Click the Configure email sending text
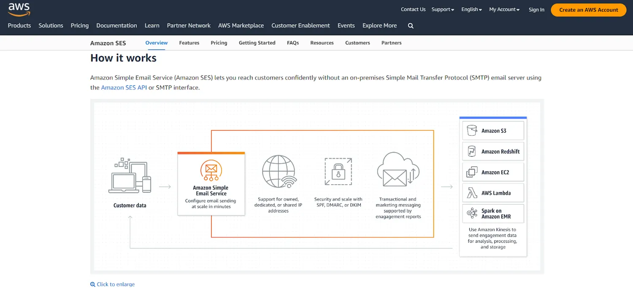The width and height of the screenshot is (633, 288). click(x=211, y=204)
